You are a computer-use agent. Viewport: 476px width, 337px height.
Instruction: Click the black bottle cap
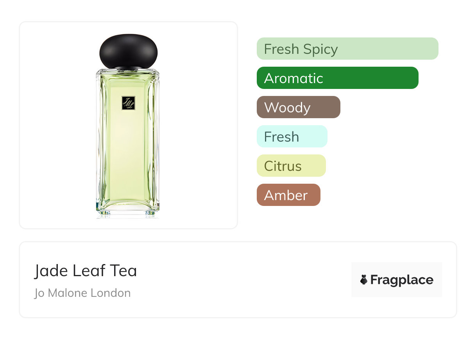128,51
